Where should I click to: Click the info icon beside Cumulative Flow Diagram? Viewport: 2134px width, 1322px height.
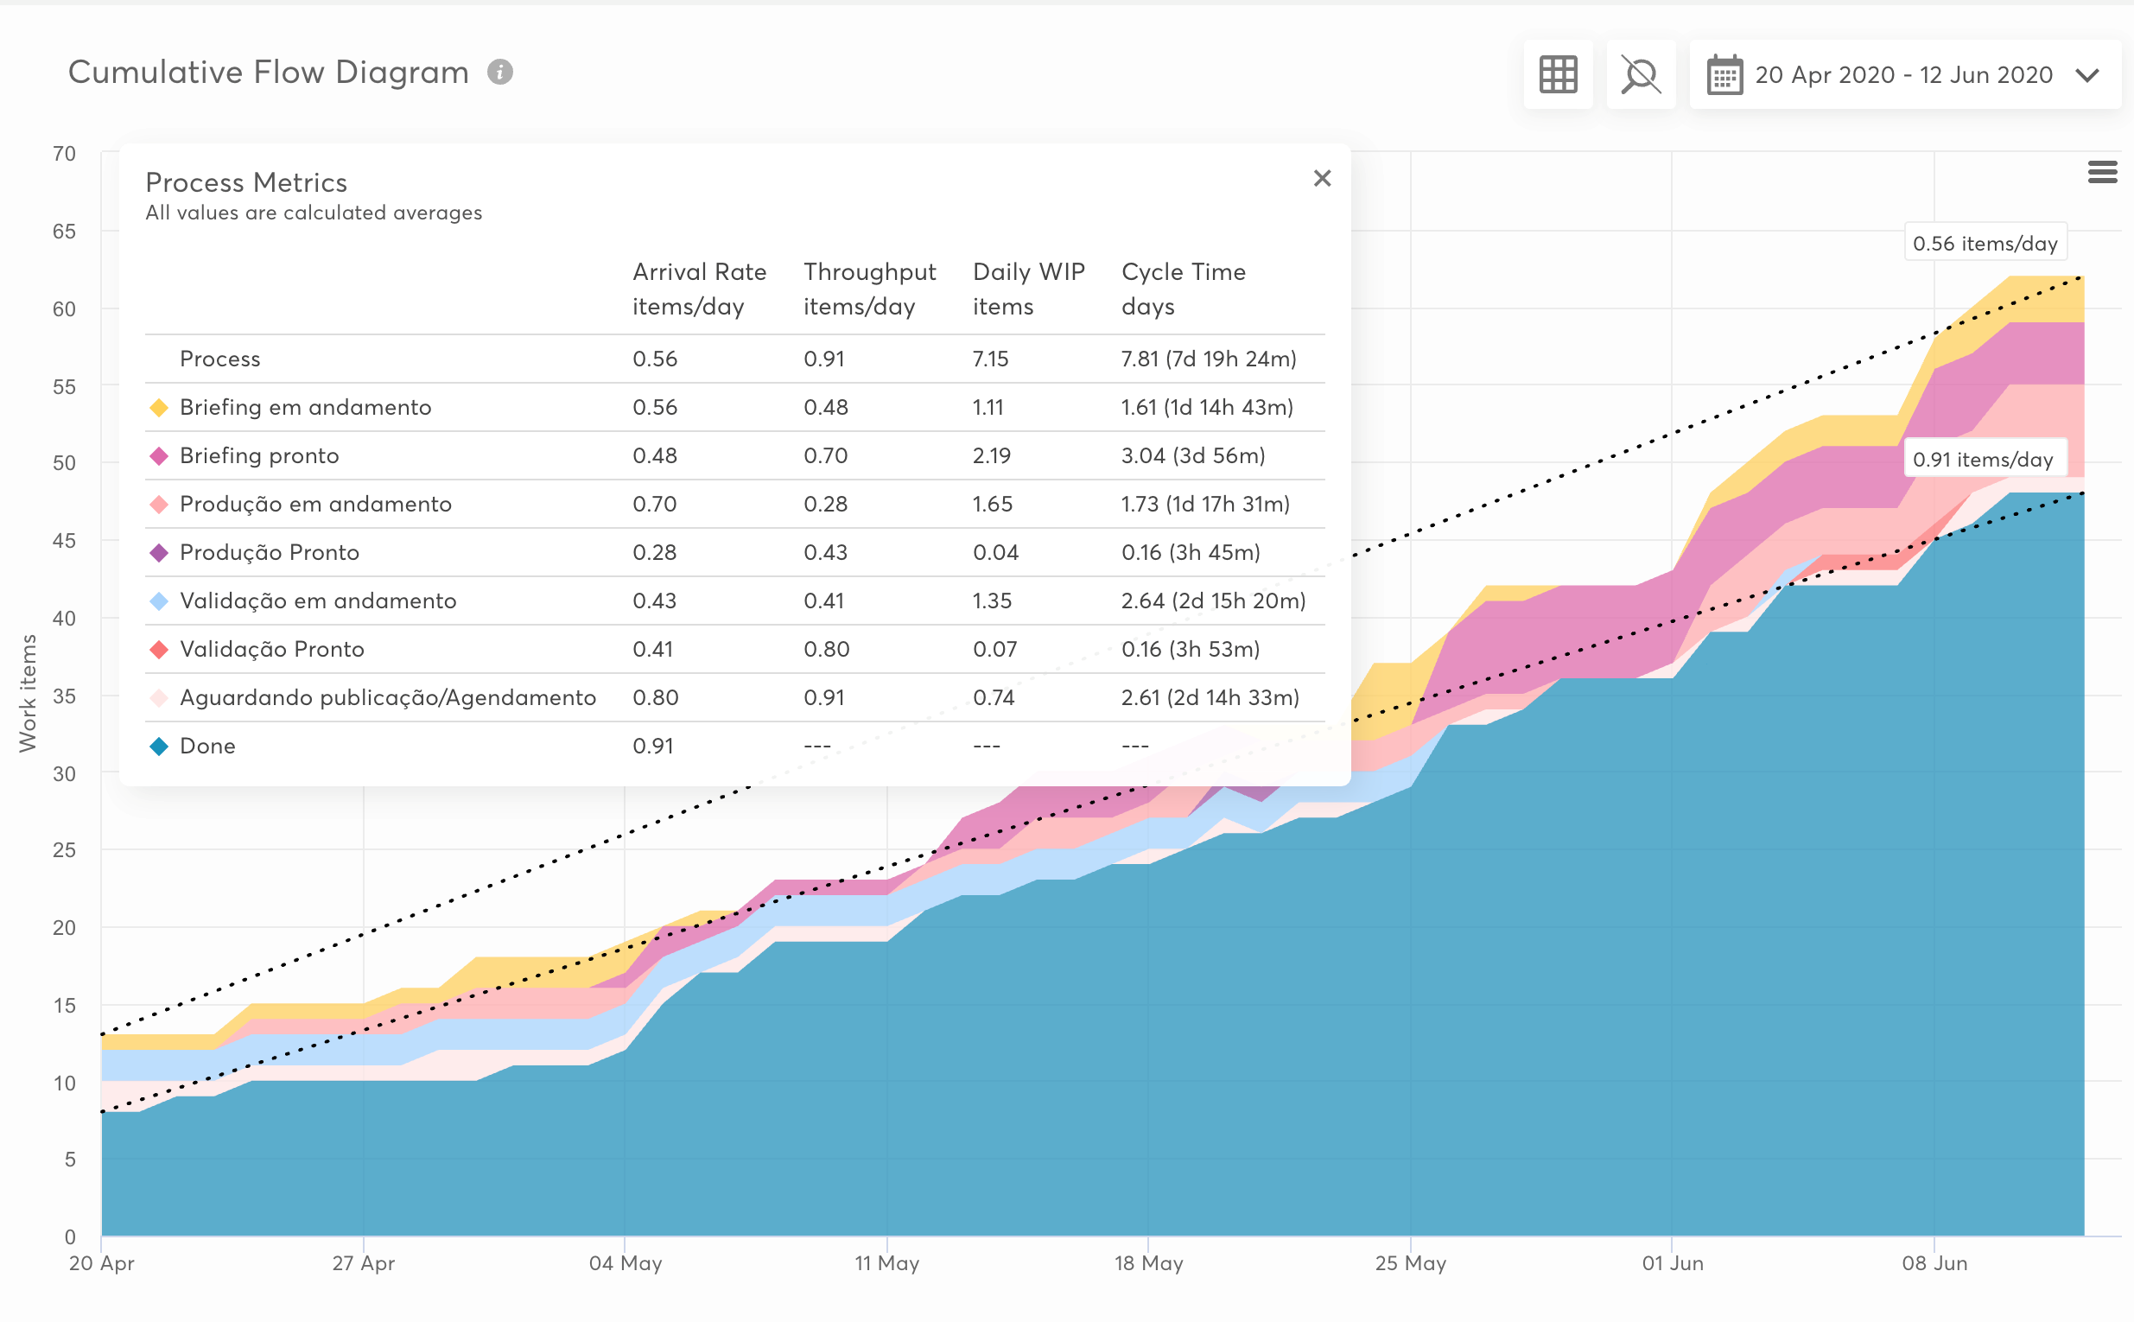point(500,72)
